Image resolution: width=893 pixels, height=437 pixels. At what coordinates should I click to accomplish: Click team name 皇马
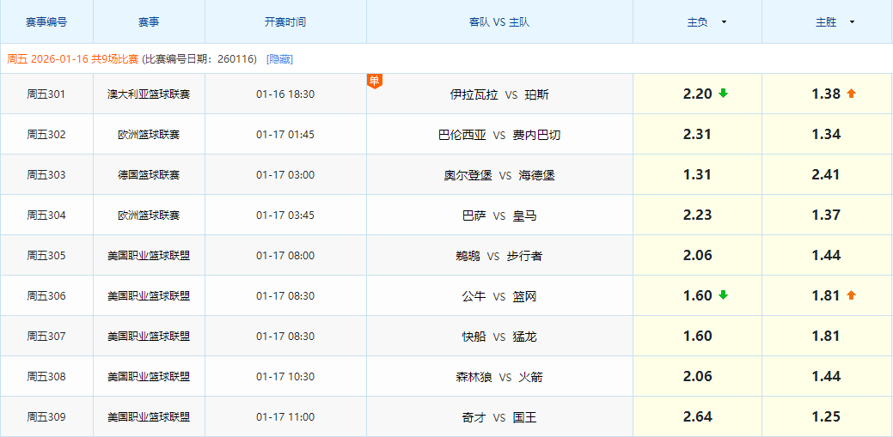click(x=524, y=215)
